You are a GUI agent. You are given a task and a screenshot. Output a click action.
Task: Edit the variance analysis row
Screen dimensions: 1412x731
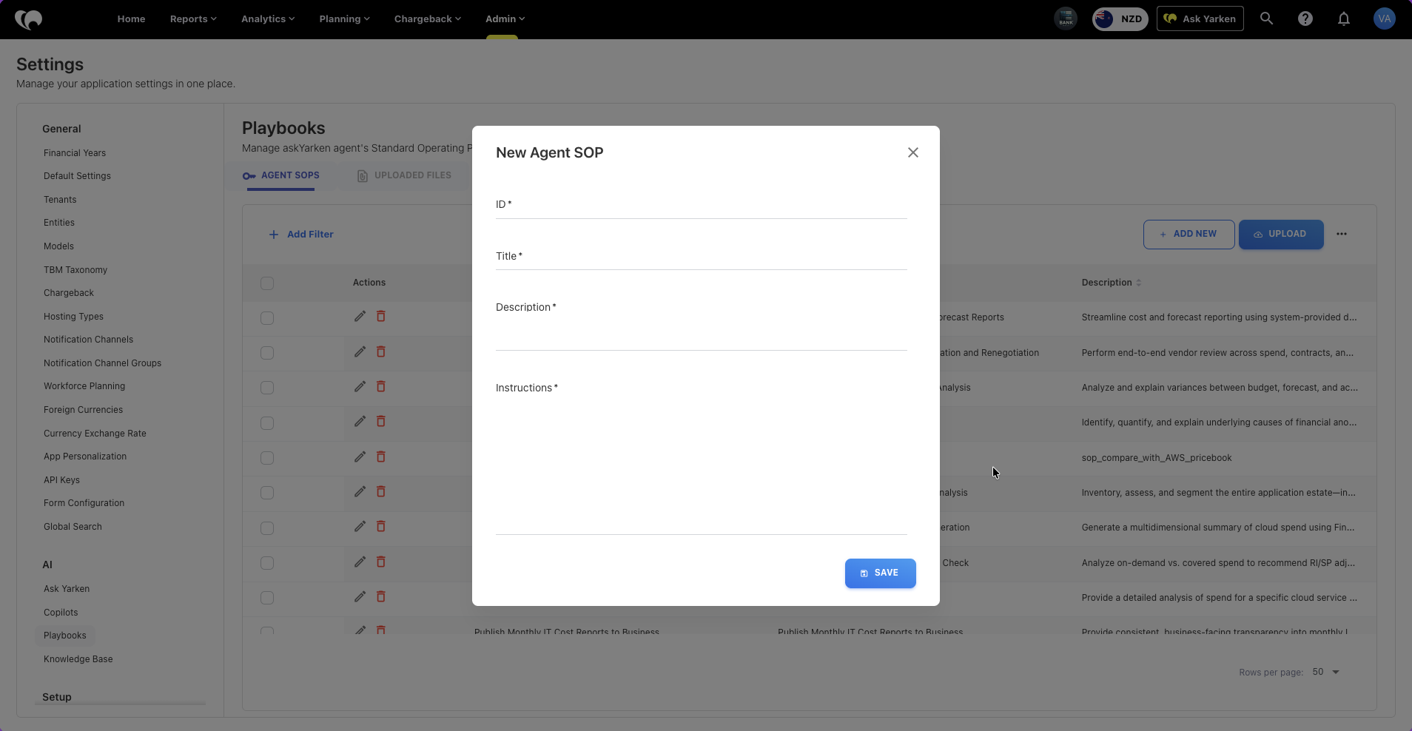(x=360, y=386)
